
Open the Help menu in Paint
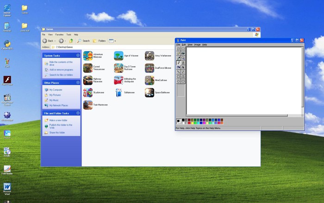coord(205,44)
